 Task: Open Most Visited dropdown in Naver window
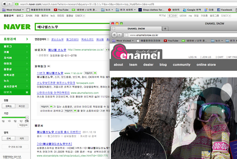(13, 10)
